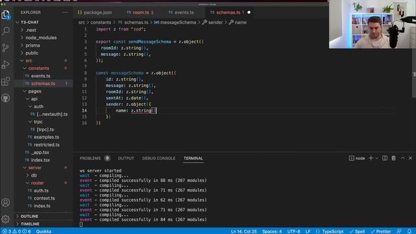This screenshot has height=234, width=416.
Task: Click Ln 14, Col 26 cursor position
Action: 244,231
